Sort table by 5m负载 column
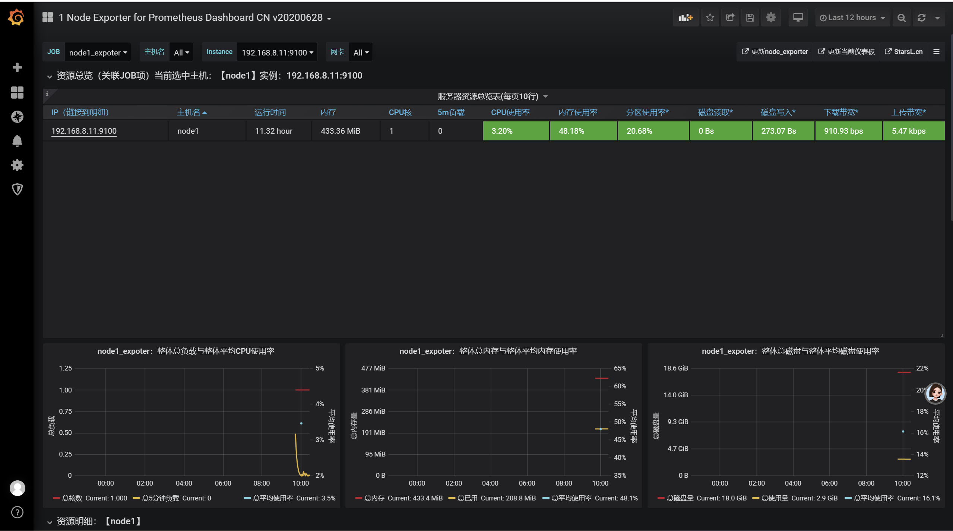 pos(451,112)
